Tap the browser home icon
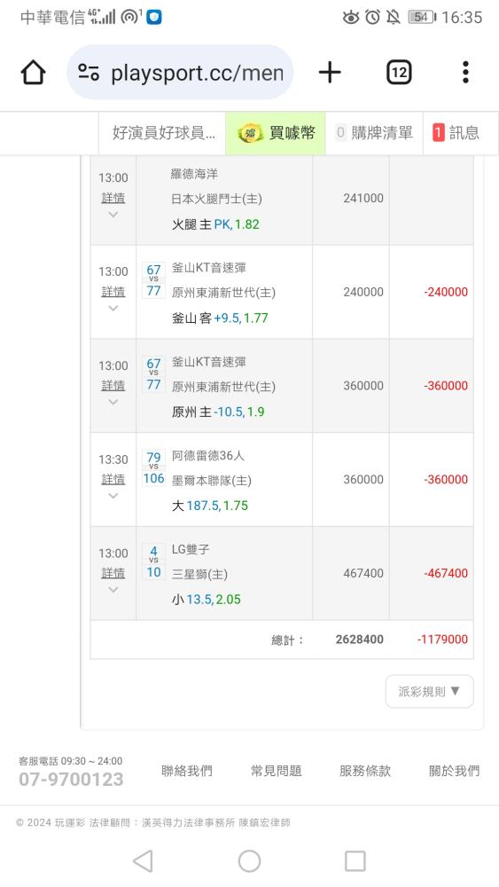499x887 pixels. click(34, 73)
